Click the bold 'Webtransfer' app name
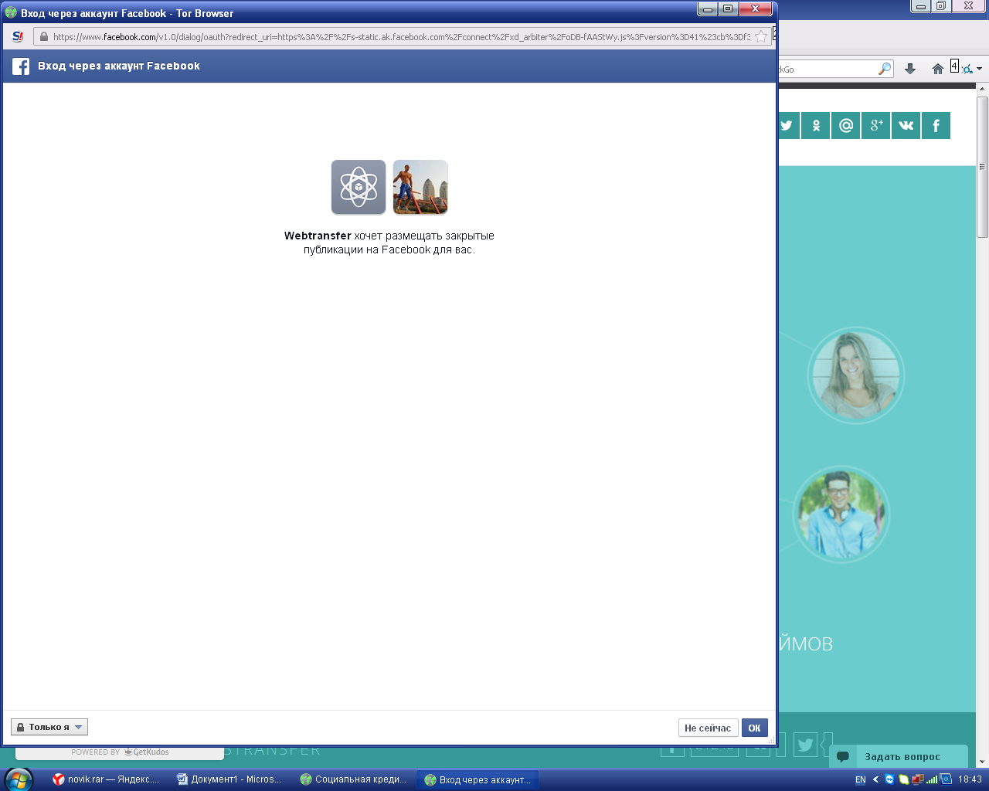 pyautogui.click(x=318, y=236)
